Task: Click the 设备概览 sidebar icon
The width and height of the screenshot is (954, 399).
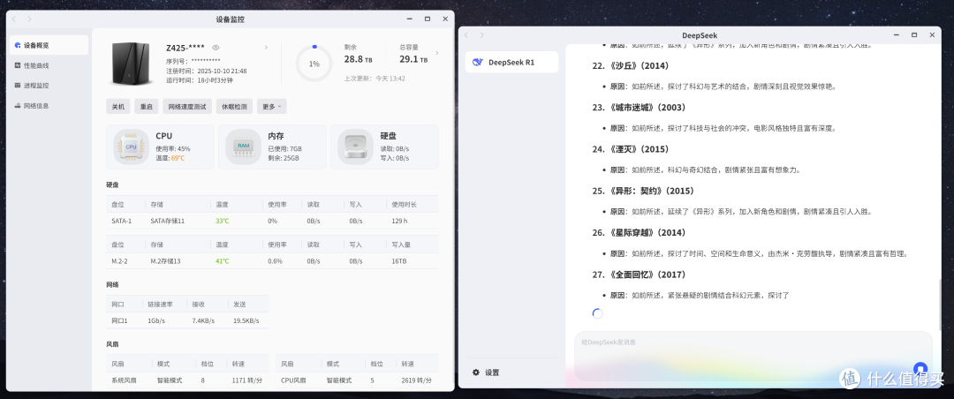Action: pos(18,45)
